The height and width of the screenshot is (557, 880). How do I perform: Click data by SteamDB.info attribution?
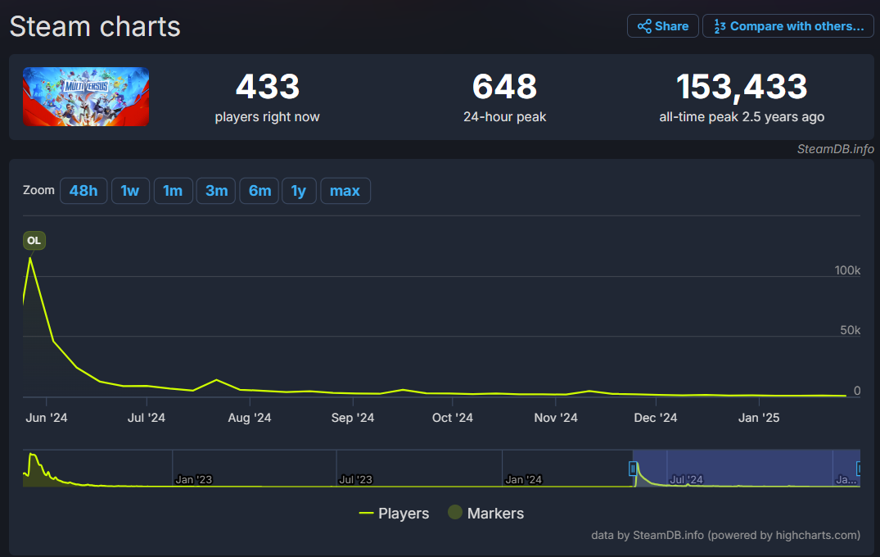[x=725, y=535]
